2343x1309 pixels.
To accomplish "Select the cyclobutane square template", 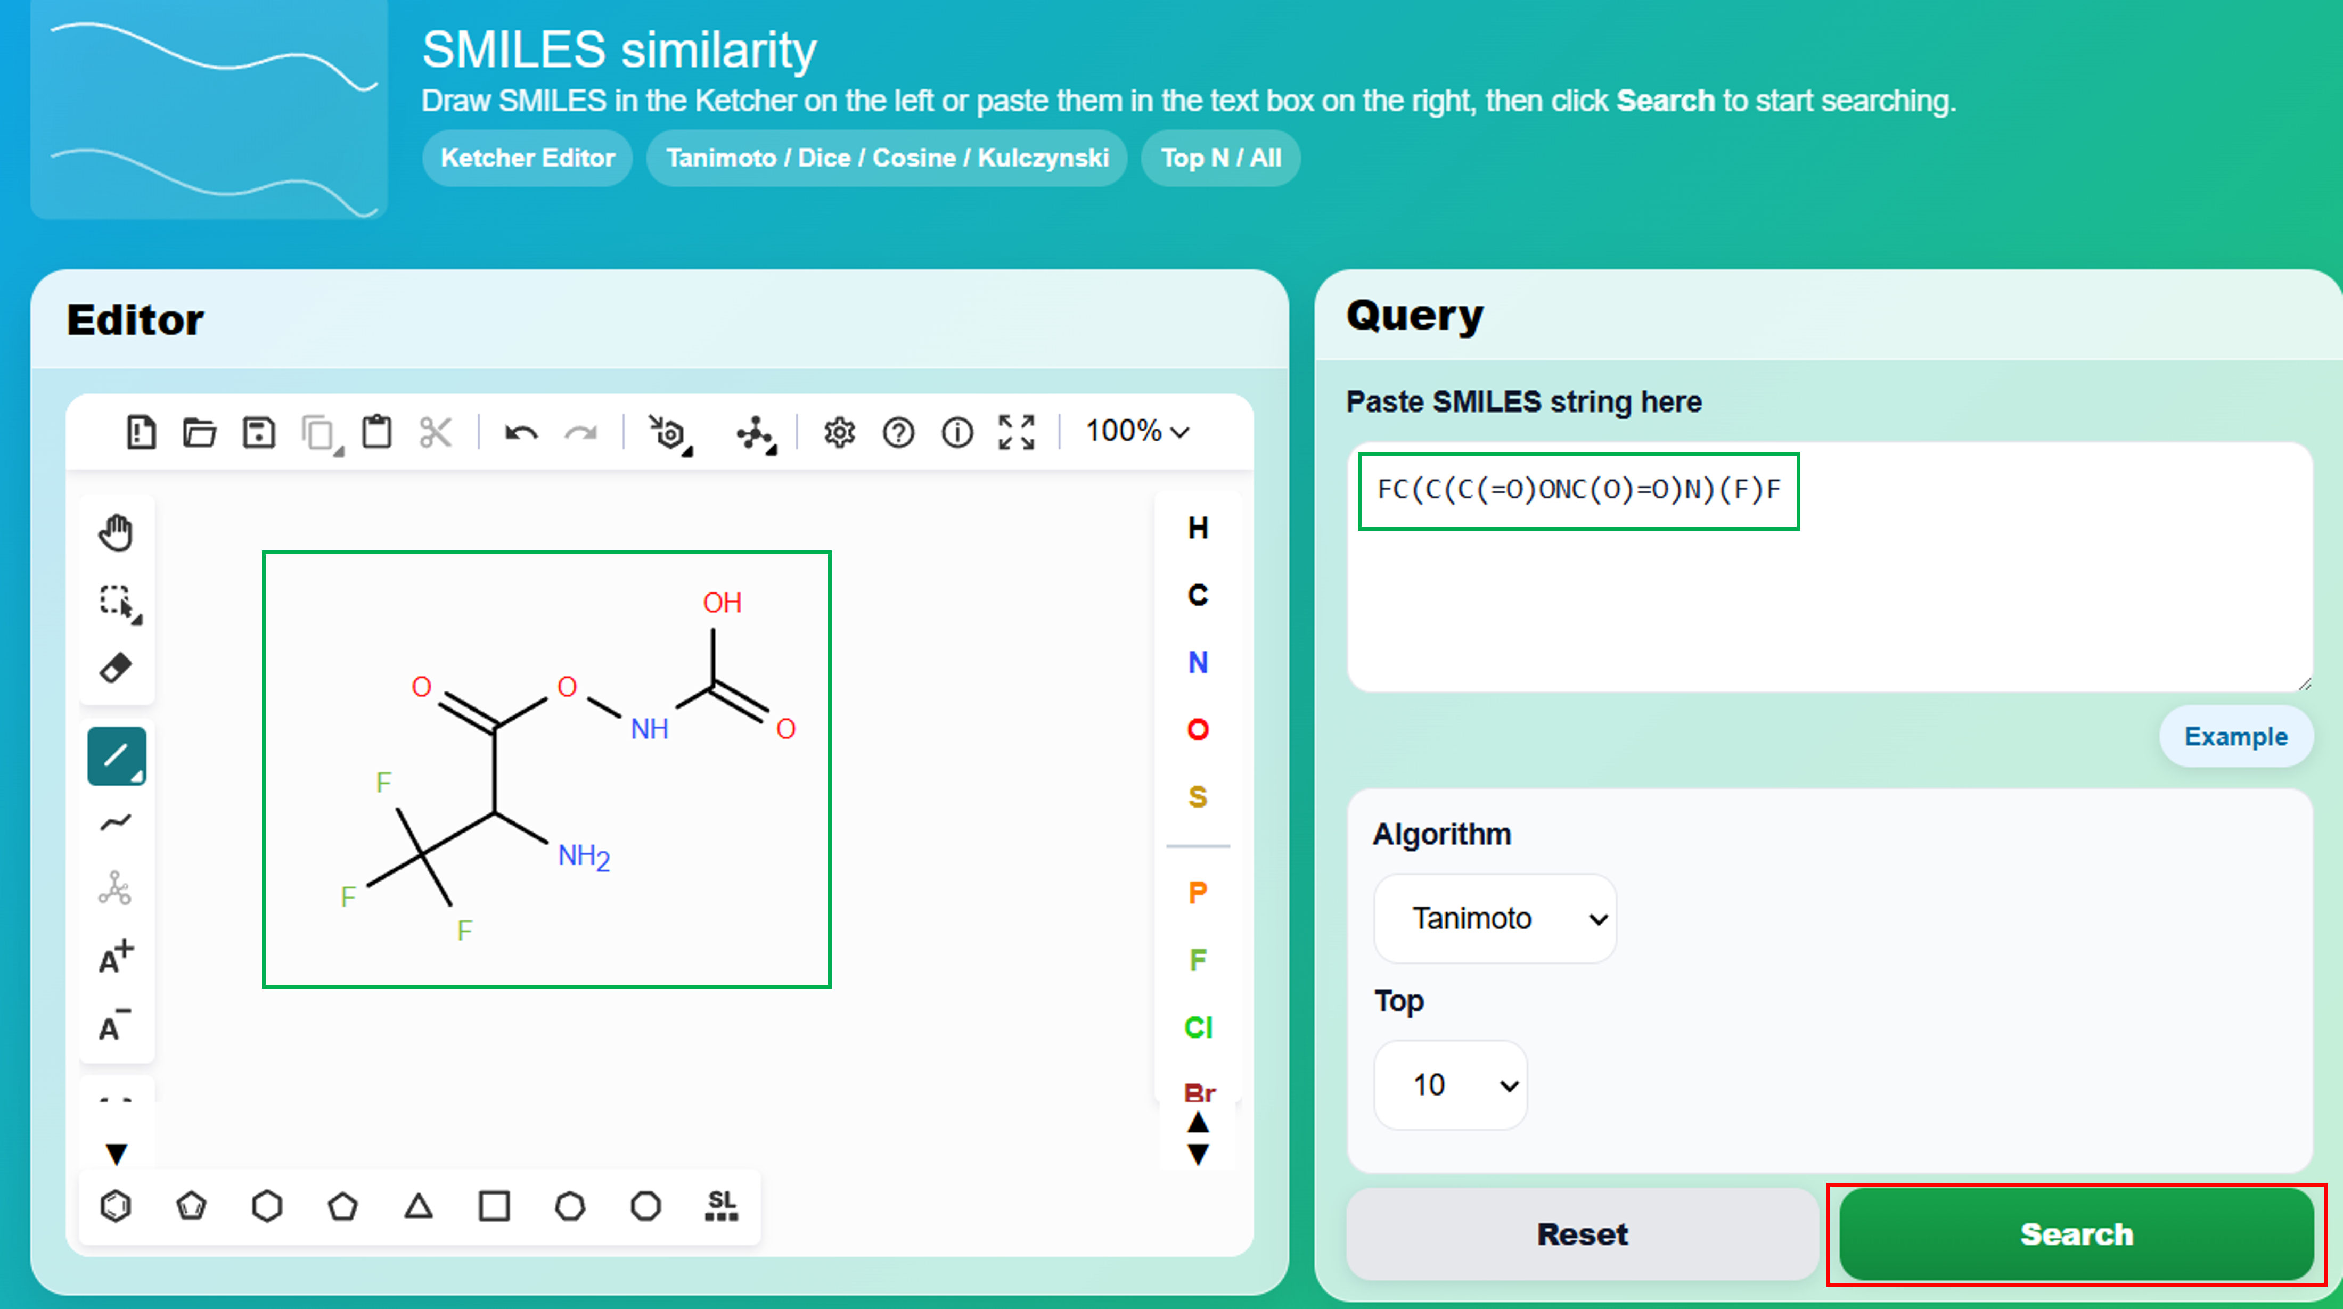I will tap(494, 1207).
